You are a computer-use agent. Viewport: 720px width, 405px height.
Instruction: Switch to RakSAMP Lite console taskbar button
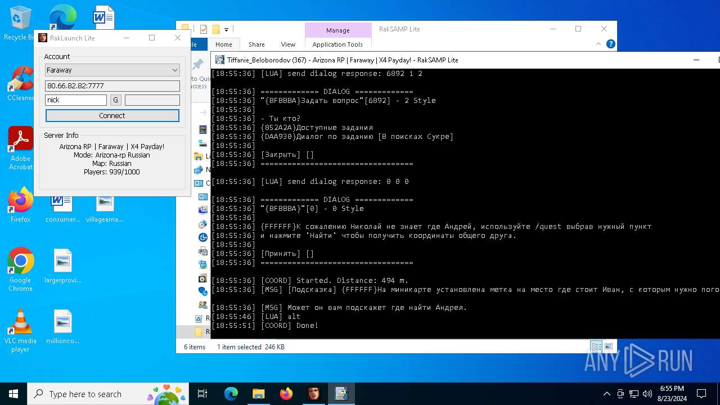click(x=341, y=394)
